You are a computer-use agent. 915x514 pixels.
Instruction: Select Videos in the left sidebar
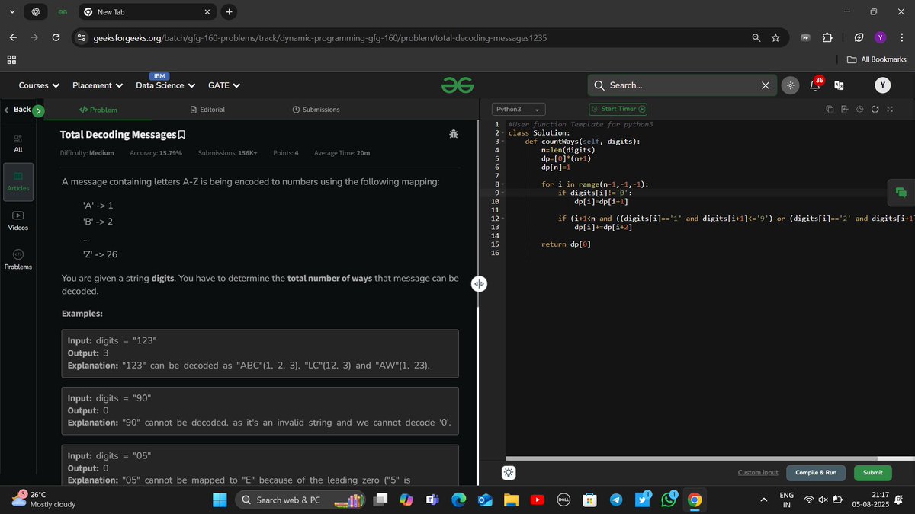[18, 221]
